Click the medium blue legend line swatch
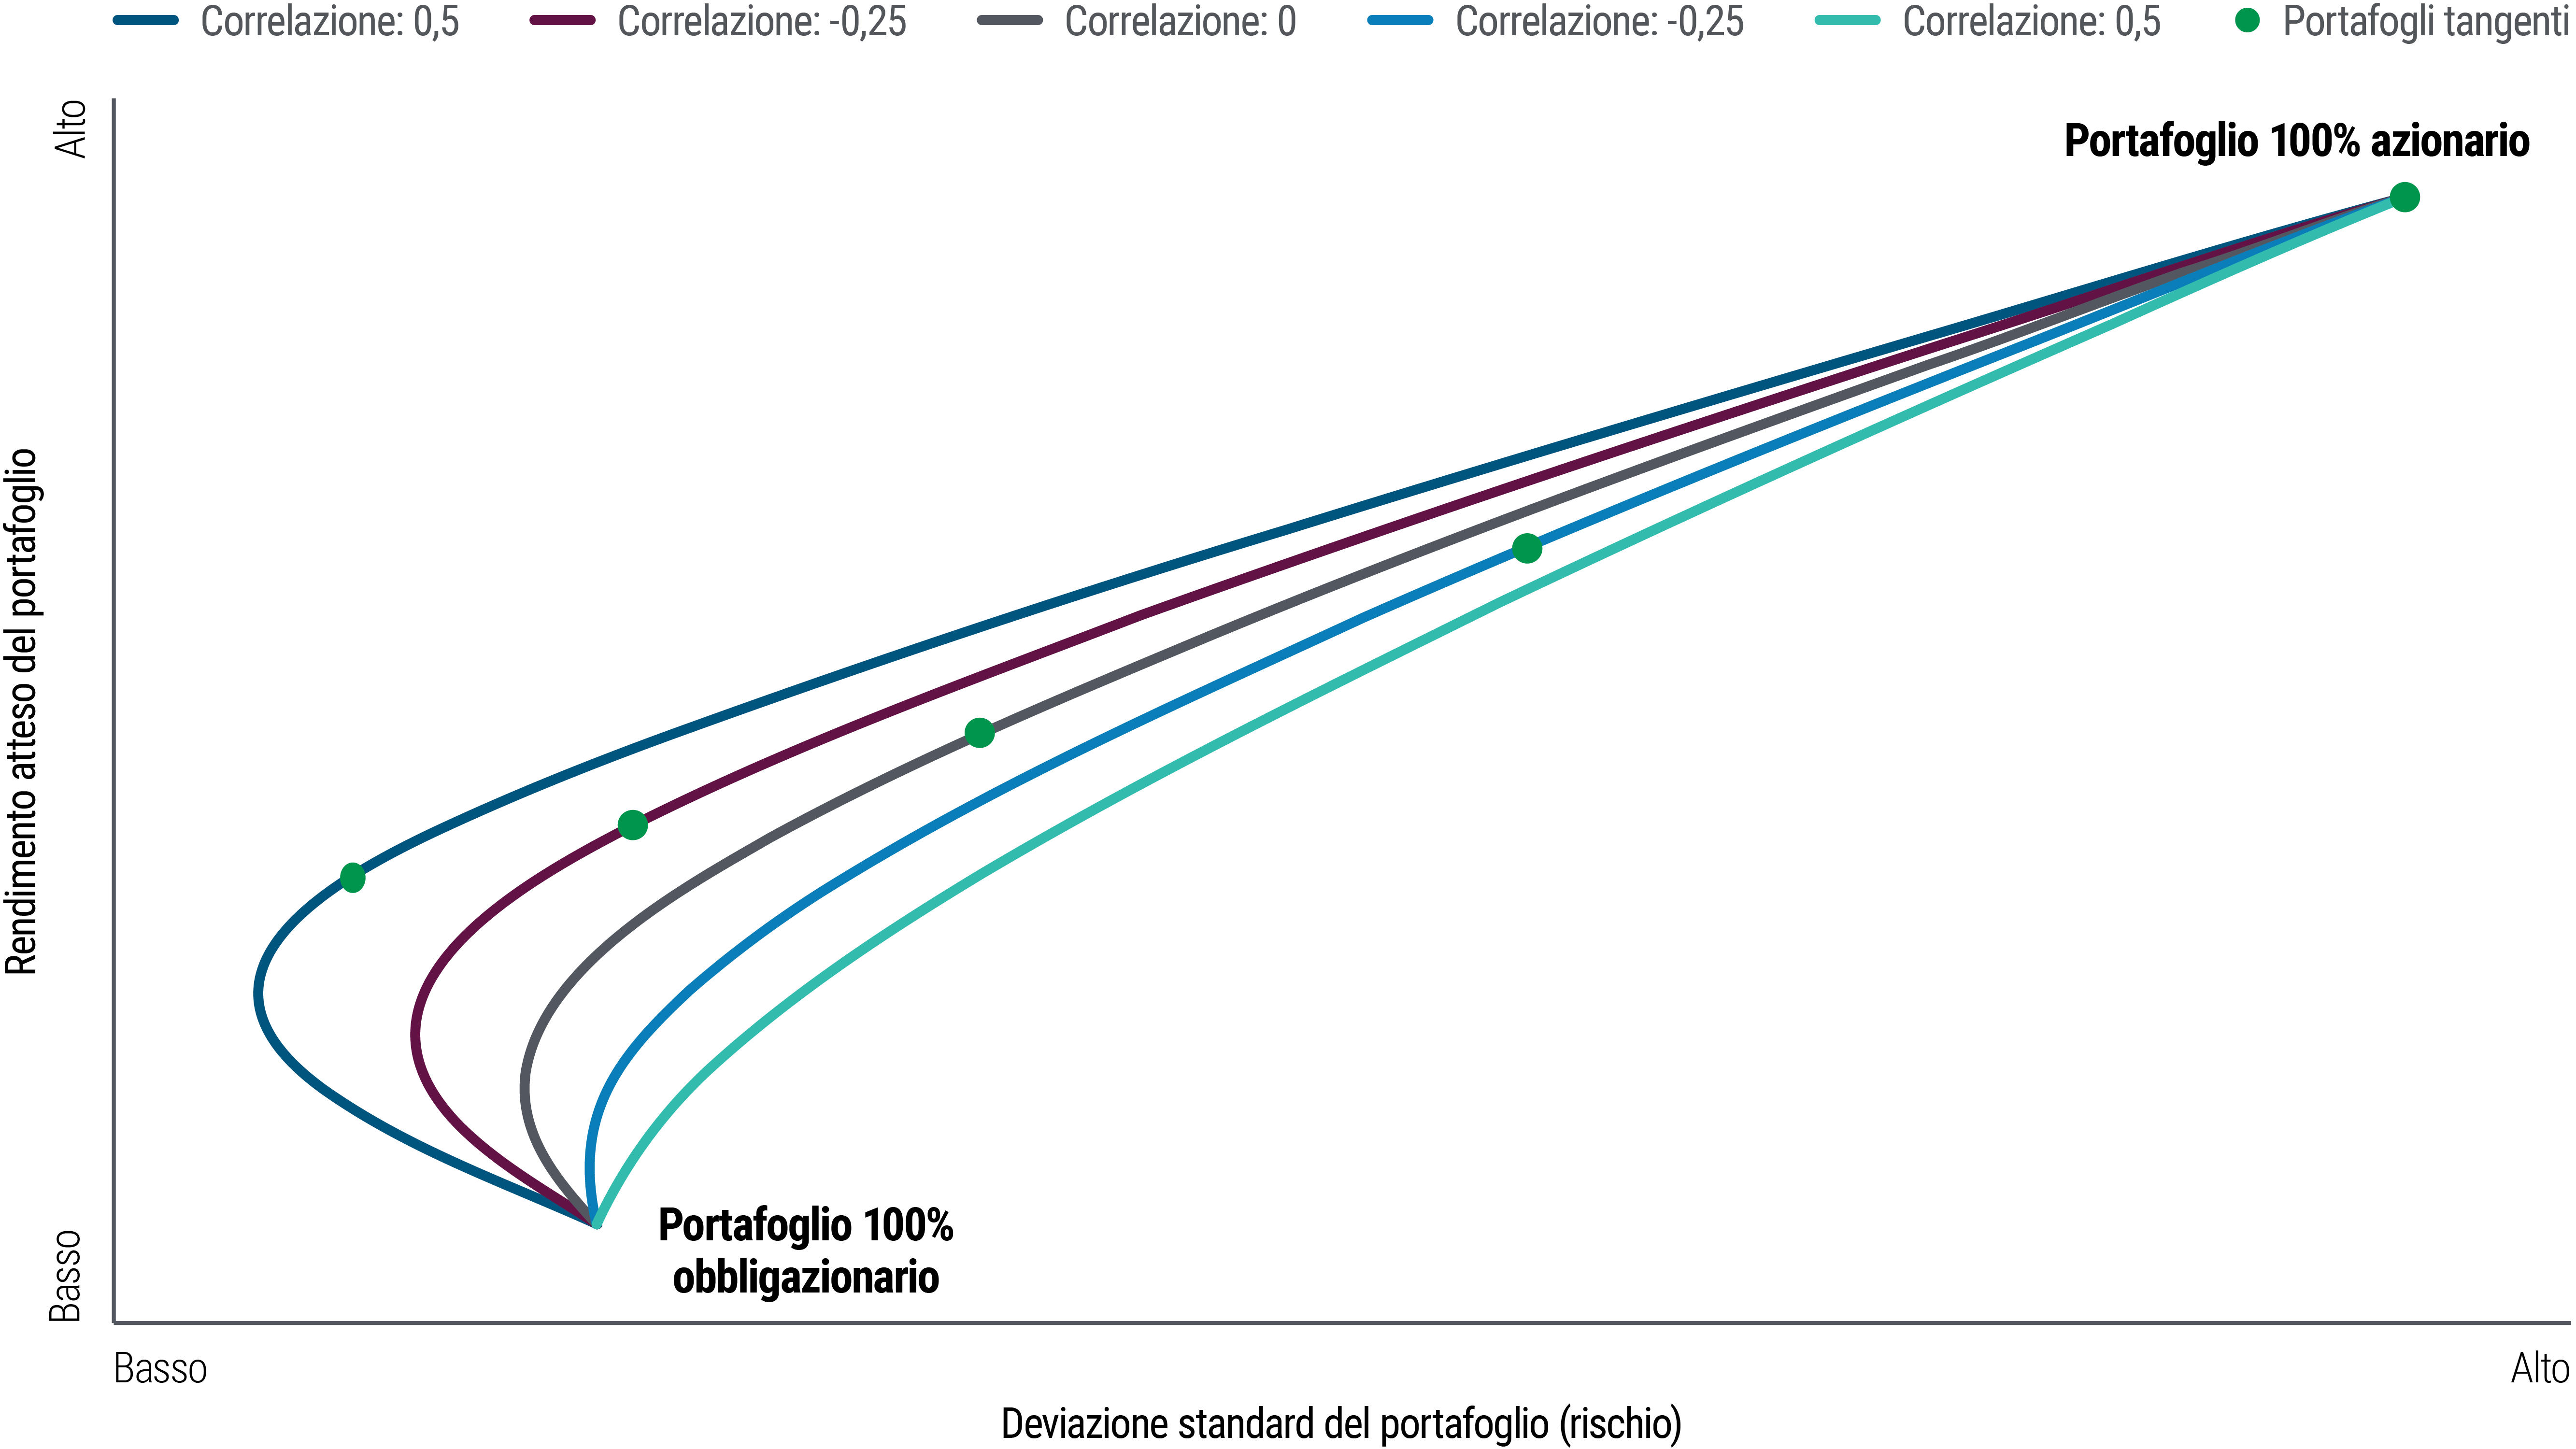Viewport: 2576px width, 1449px height. pyautogui.click(x=1400, y=20)
